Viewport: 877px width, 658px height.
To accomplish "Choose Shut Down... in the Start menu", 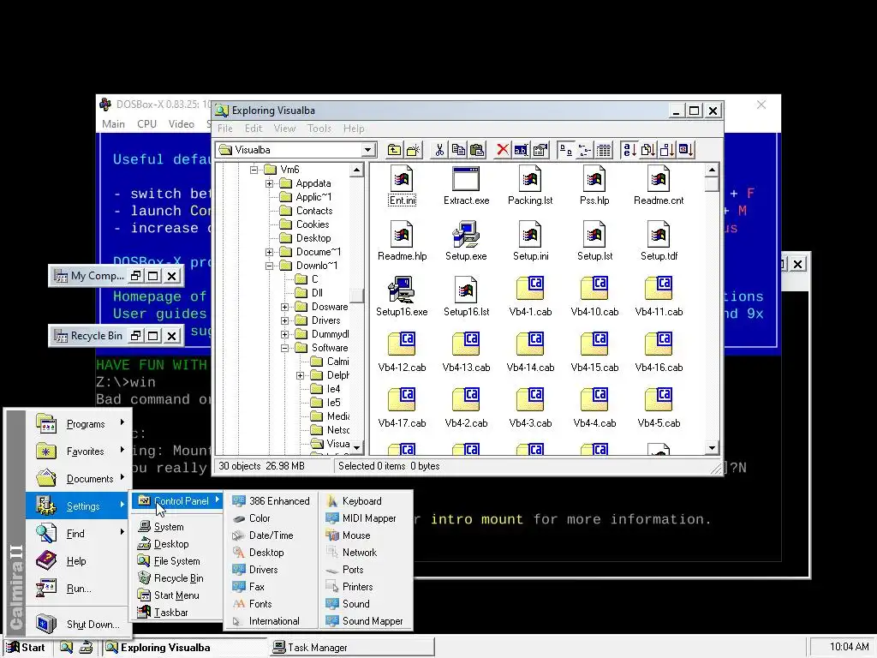I will click(x=78, y=624).
